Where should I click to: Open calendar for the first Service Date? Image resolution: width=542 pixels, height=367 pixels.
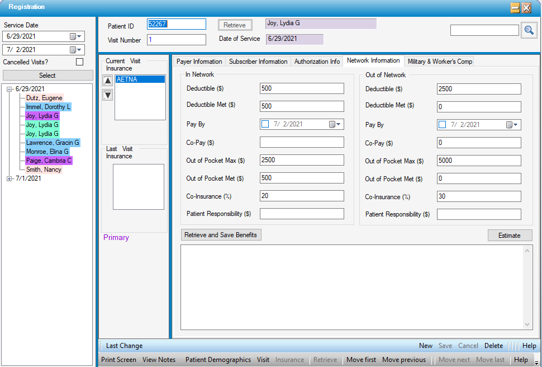(x=75, y=36)
